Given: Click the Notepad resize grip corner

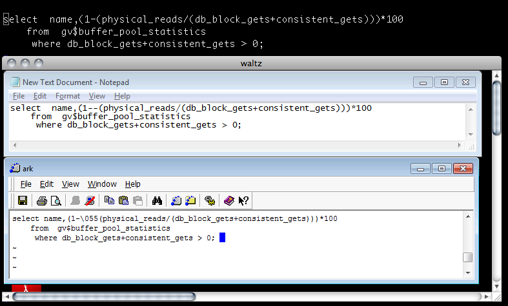Looking at the screenshot, I should (x=471, y=147).
